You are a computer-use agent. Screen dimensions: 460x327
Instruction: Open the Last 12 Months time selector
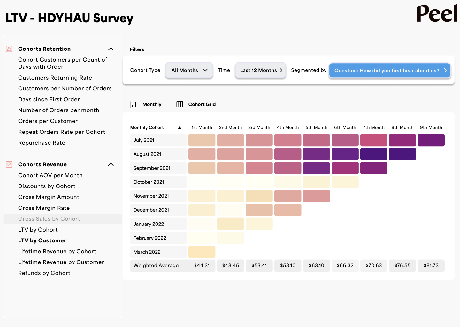pyautogui.click(x=261, y=70)
